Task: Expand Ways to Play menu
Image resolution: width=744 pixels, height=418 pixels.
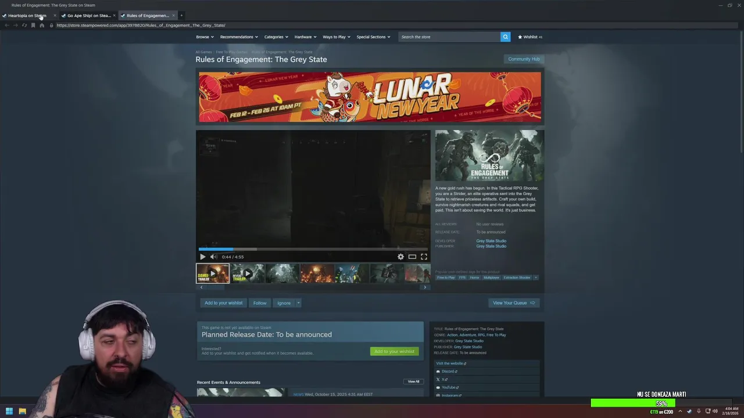Action: pyautogui.click(x=337, y=37)
